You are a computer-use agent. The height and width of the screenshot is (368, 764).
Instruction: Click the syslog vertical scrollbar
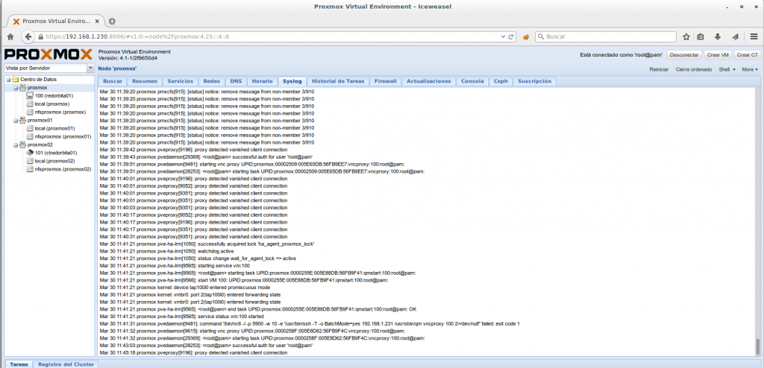[x=759, y=223]
